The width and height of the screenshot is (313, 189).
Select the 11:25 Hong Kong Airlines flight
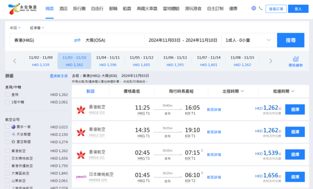click(295, 109)
